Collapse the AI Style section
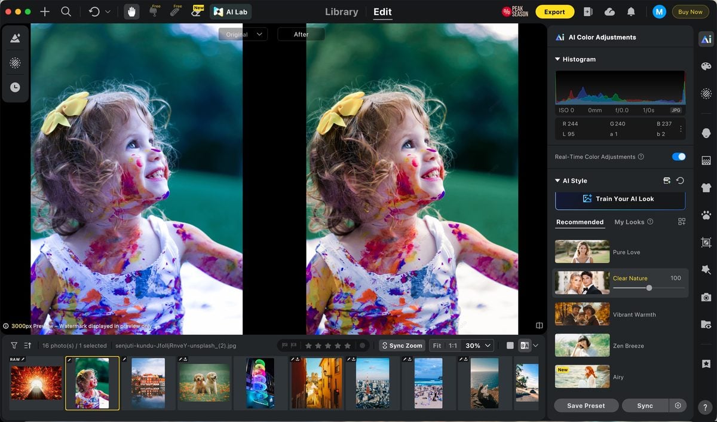717x422 pixels. (x=557, y=181)
